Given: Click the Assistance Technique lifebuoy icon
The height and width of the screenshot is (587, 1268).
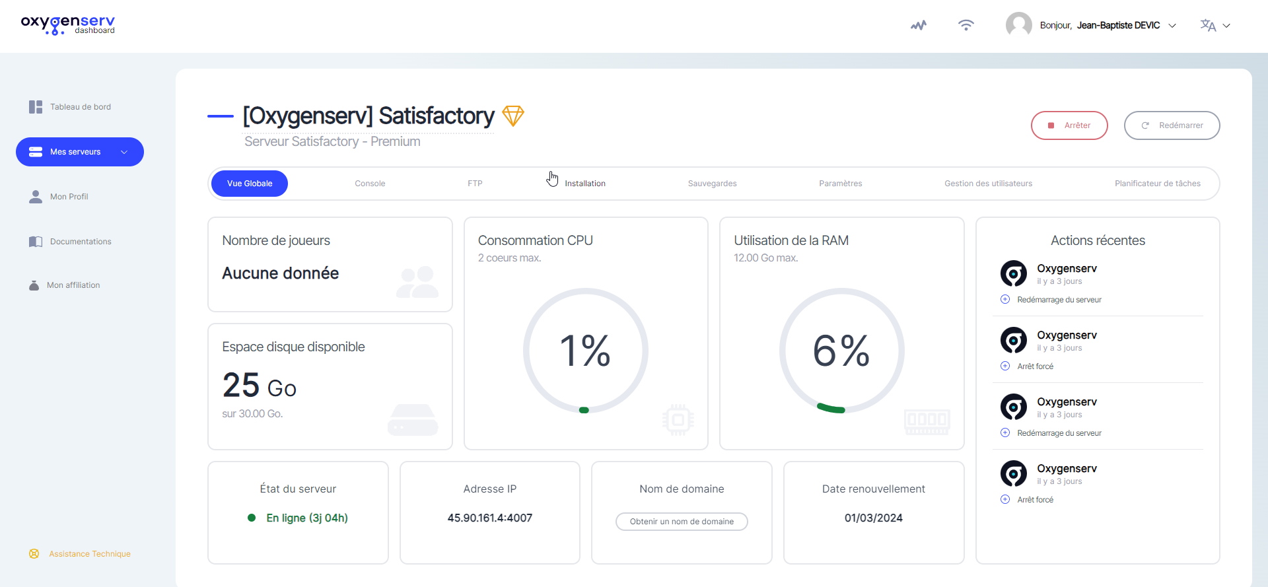Looking at the screenshot, I should point(34,554).
